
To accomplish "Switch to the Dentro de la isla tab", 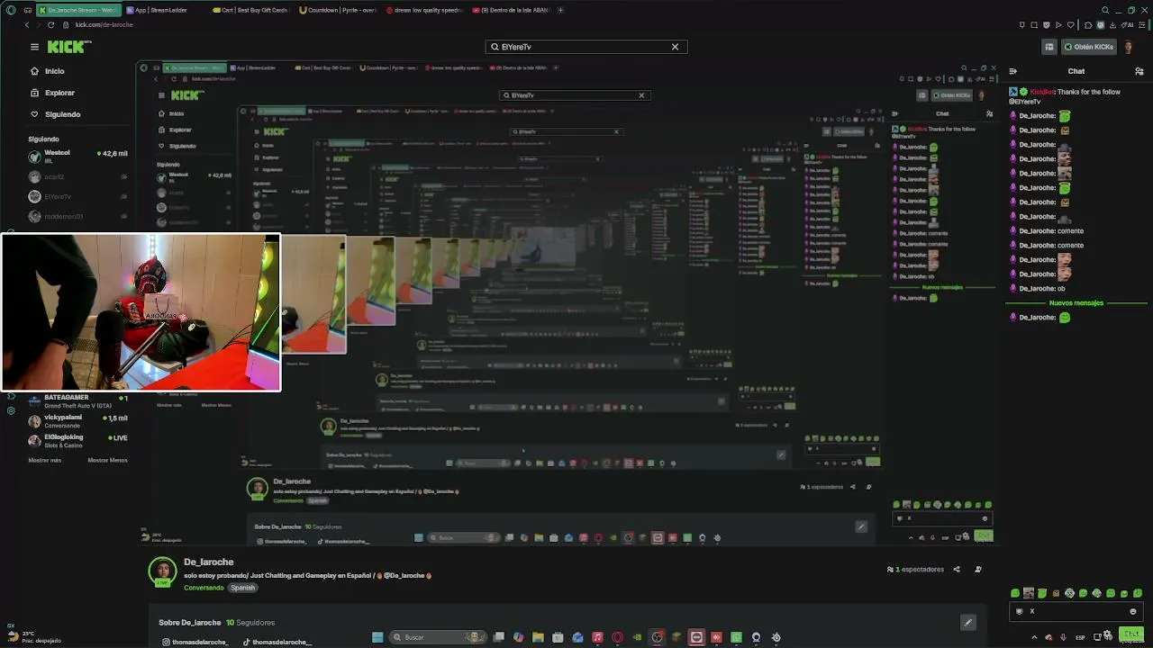I will pyautogui.click(x=510, y=10).
